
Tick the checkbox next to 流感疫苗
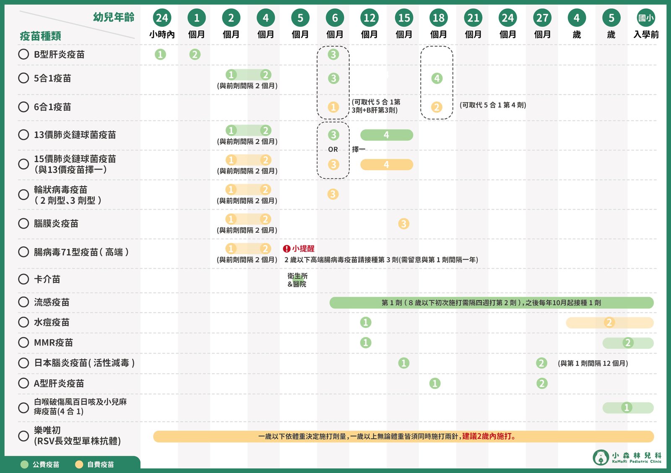click(x=23, y=302)
